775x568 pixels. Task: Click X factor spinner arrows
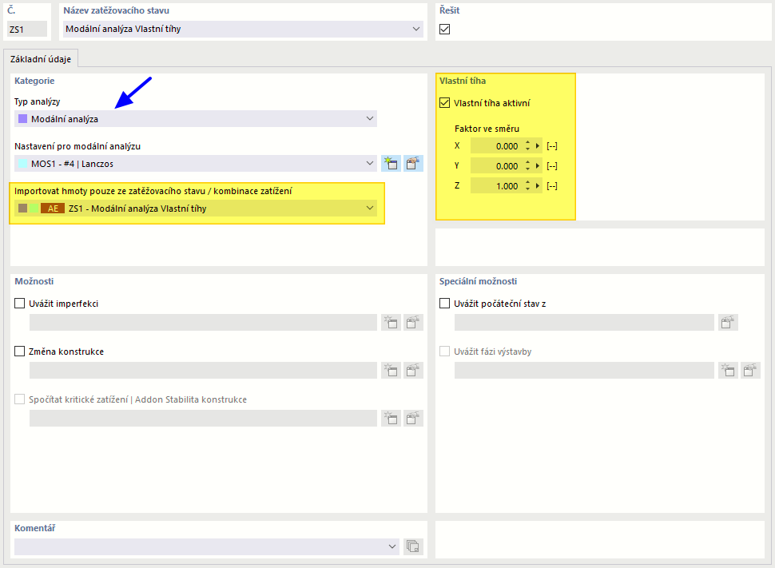(528, 146)
